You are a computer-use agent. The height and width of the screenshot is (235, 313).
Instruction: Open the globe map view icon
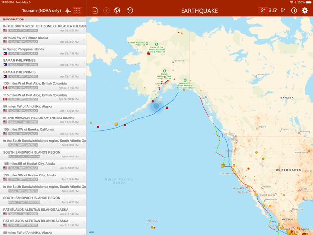pos(117,11)
